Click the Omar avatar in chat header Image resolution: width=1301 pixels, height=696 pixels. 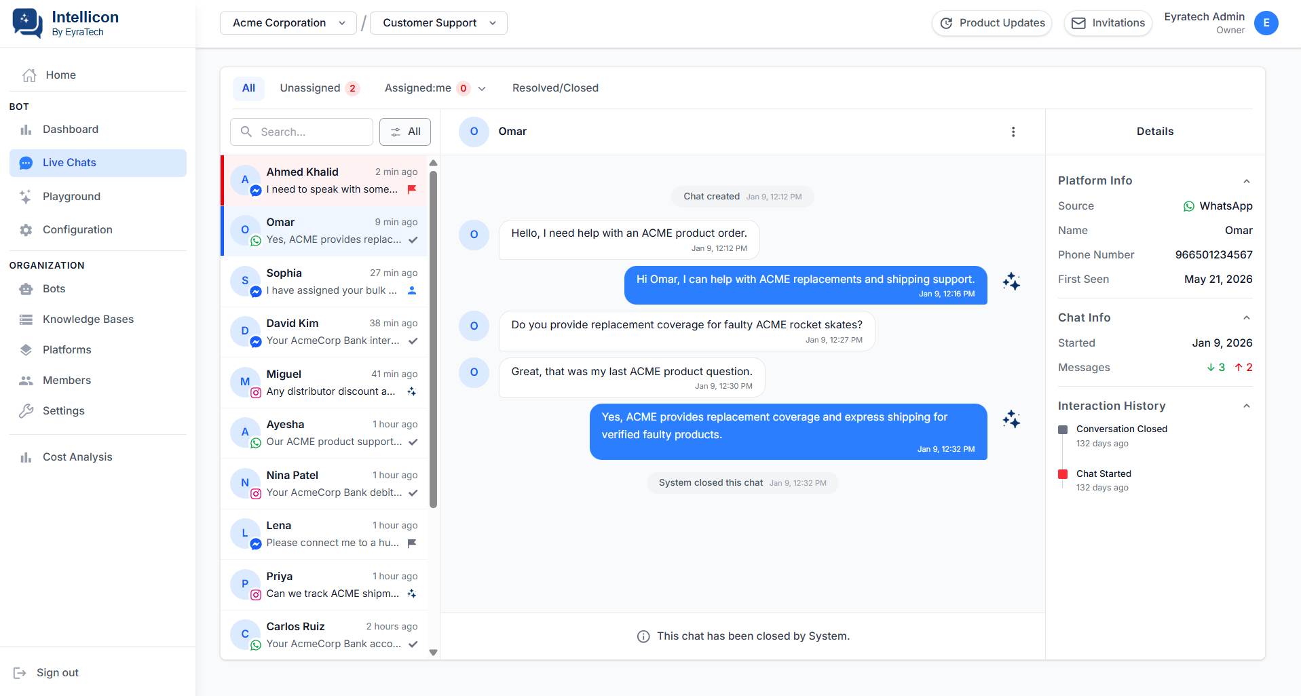[474, 132]
